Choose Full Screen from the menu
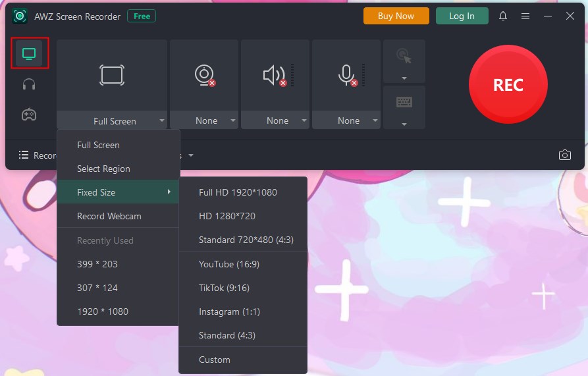The height and width of the screenshot is (376, 588). (118, 145)
